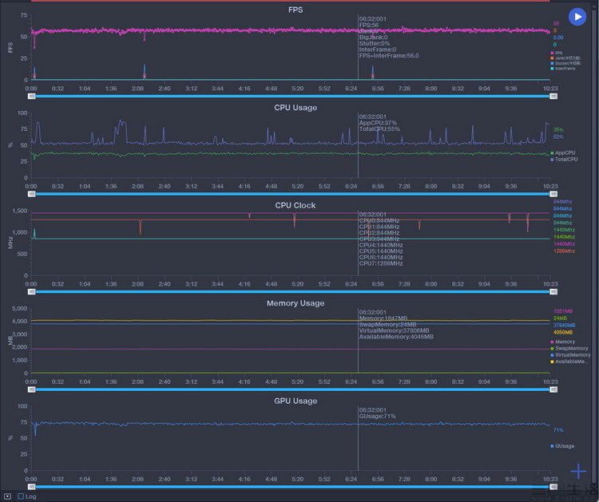This screenshot has width=599, height=502.
Task: Enable the Log checkbox
Action: [x=21, y=496]
